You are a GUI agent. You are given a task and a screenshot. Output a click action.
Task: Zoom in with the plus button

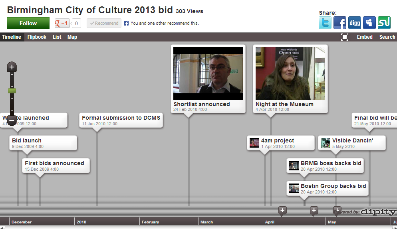point(12,67)
